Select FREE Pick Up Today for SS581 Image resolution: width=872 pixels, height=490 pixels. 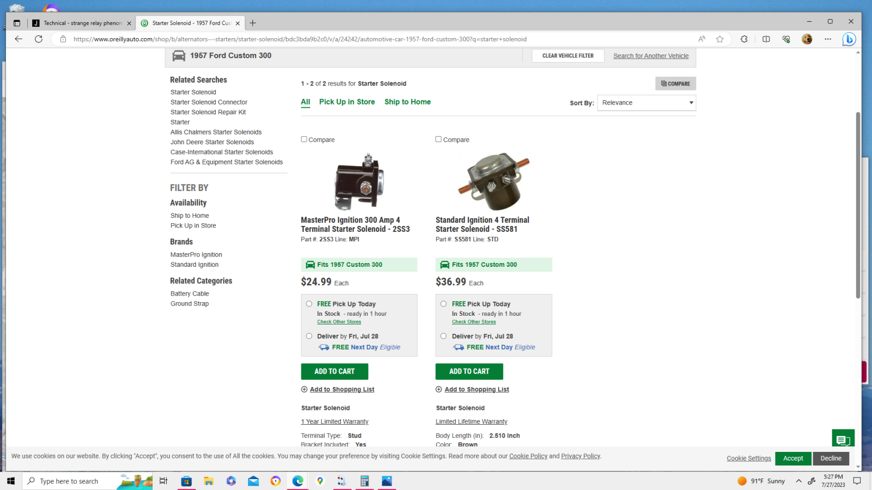click(444, 304)
